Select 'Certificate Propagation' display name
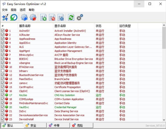This screenshot has height=129, width=166. [x=68, y=87]
